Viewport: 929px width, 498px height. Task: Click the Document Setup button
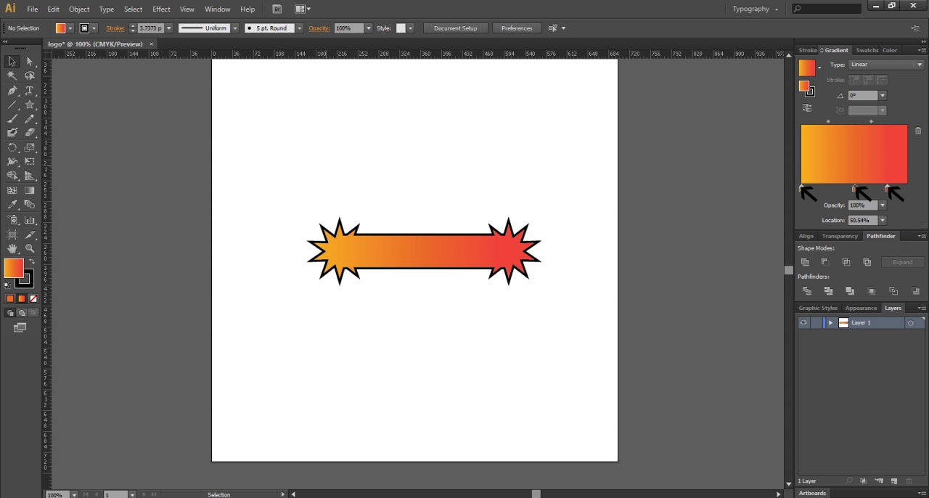(456, 28)
